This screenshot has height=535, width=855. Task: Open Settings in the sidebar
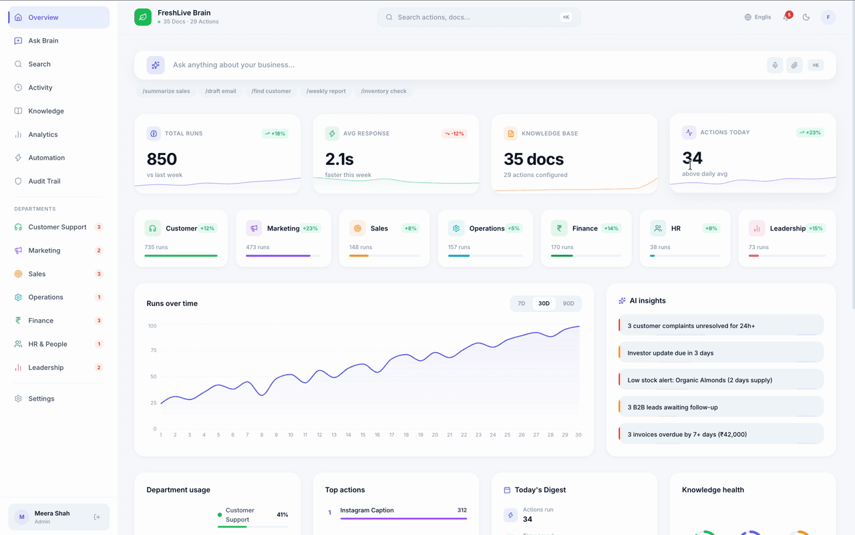pyautogui.click(x=59, y=399)
